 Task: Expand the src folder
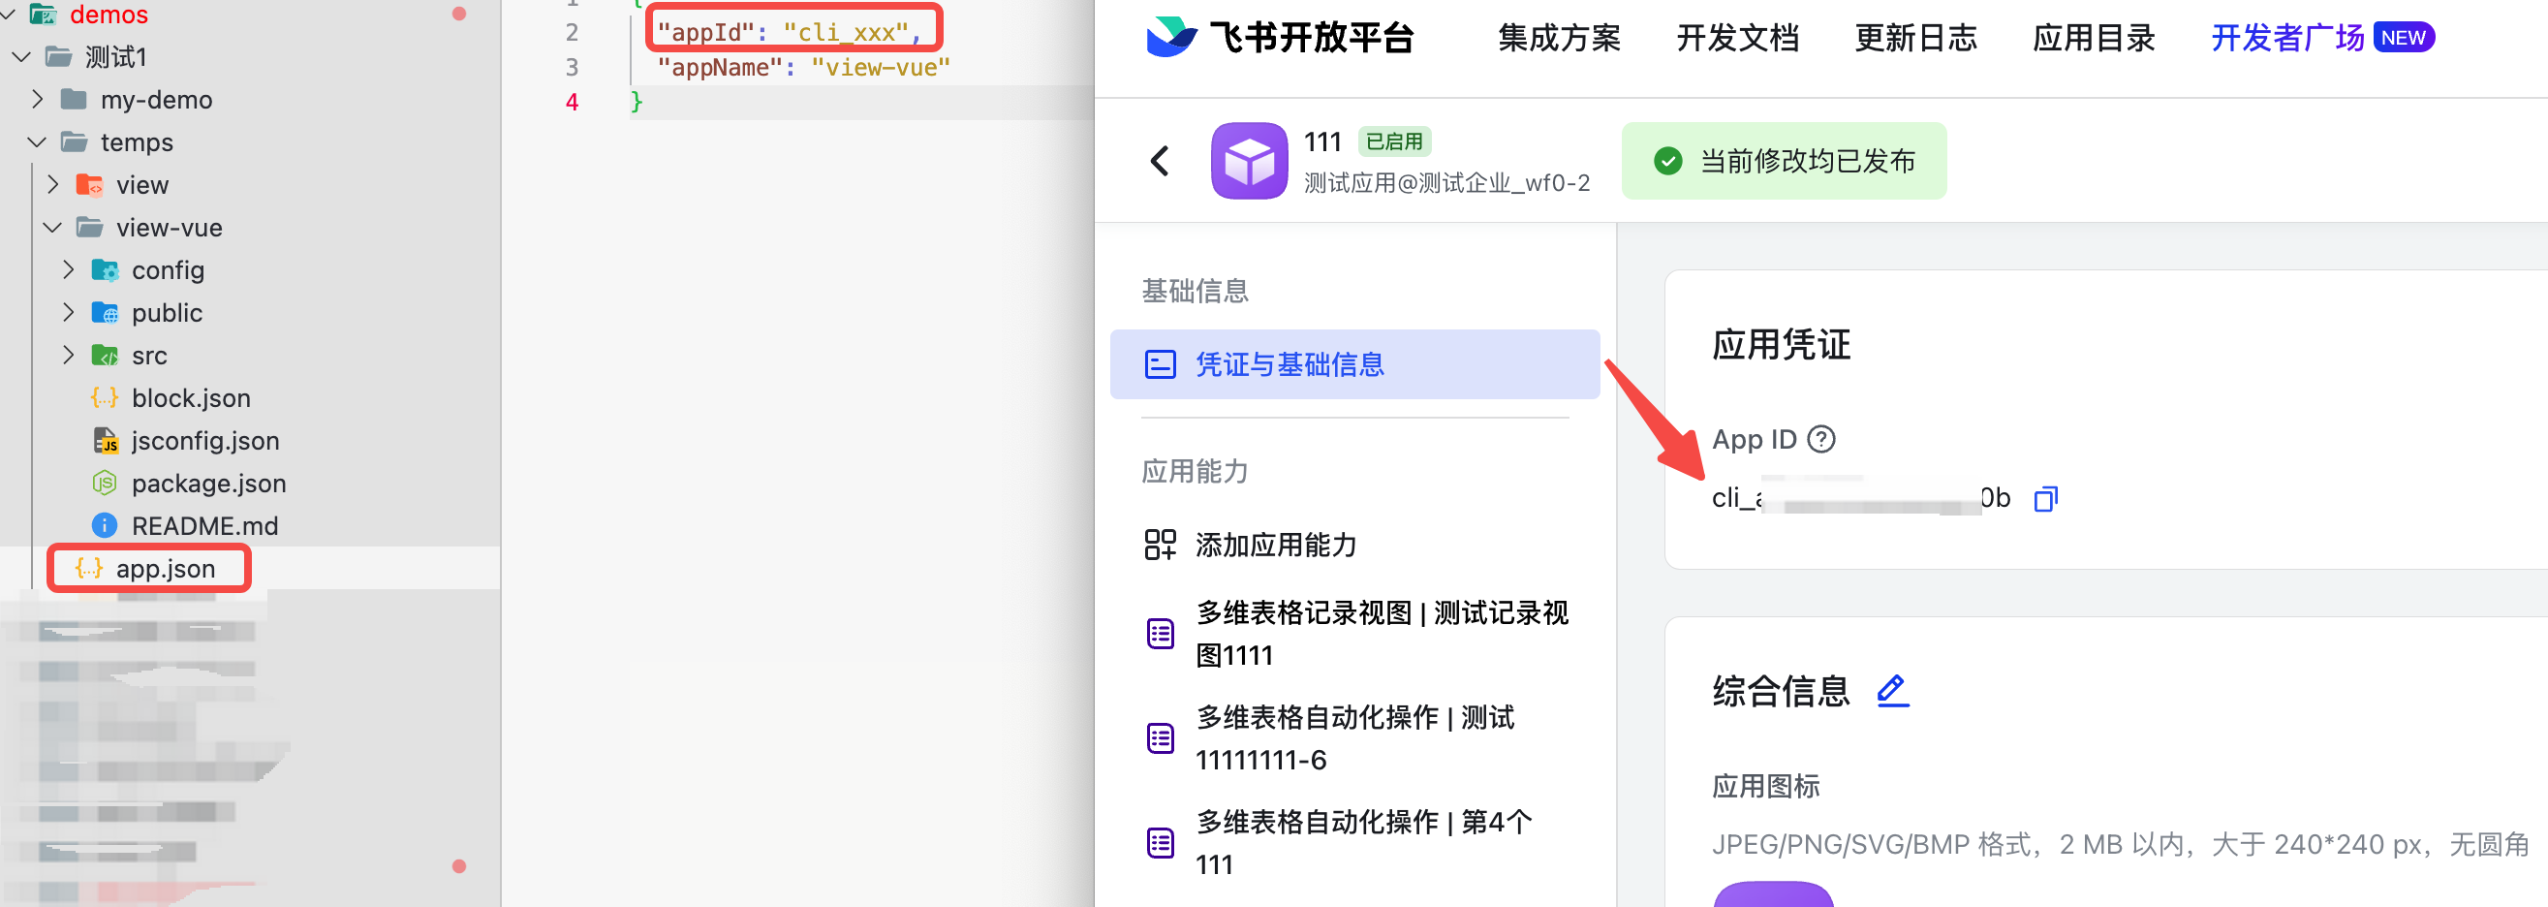point(68,355)
